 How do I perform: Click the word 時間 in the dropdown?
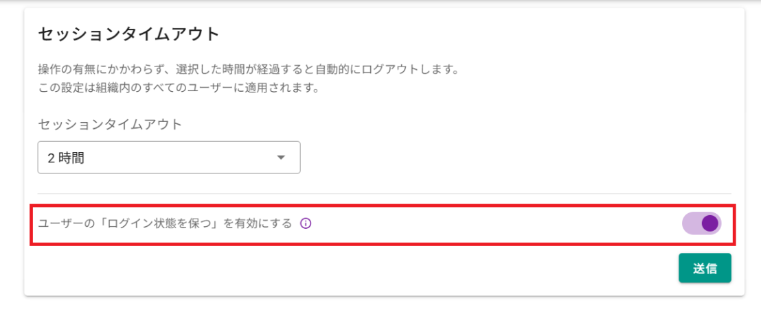[71, 158]
